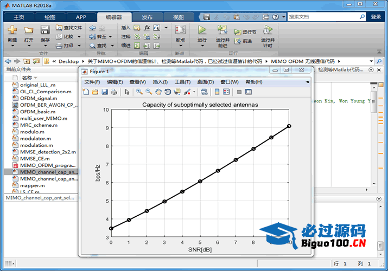Click Figure 1 Zoom Out tool

pos(149,92)
